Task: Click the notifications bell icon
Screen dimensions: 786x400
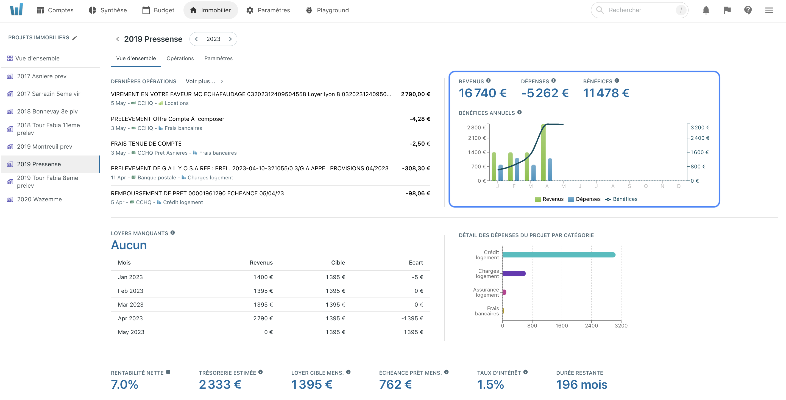Action: tap(706, 10)
